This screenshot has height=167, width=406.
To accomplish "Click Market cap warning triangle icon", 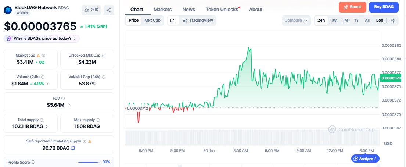I will point(38,56).
